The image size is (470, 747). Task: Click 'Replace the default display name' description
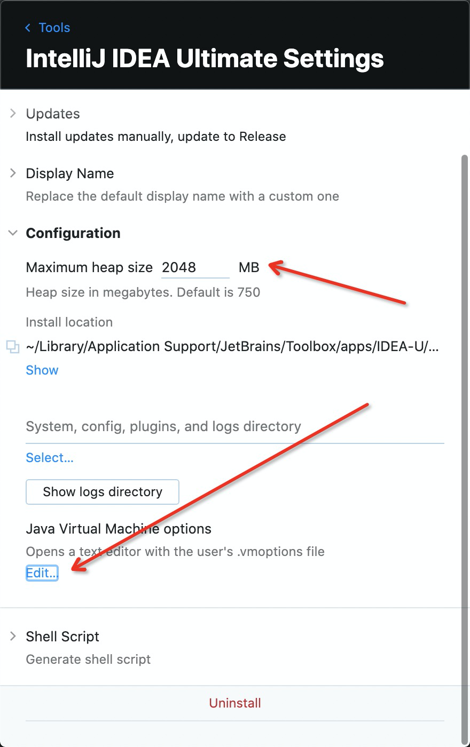pyautogui.click(x=183, y=196)
